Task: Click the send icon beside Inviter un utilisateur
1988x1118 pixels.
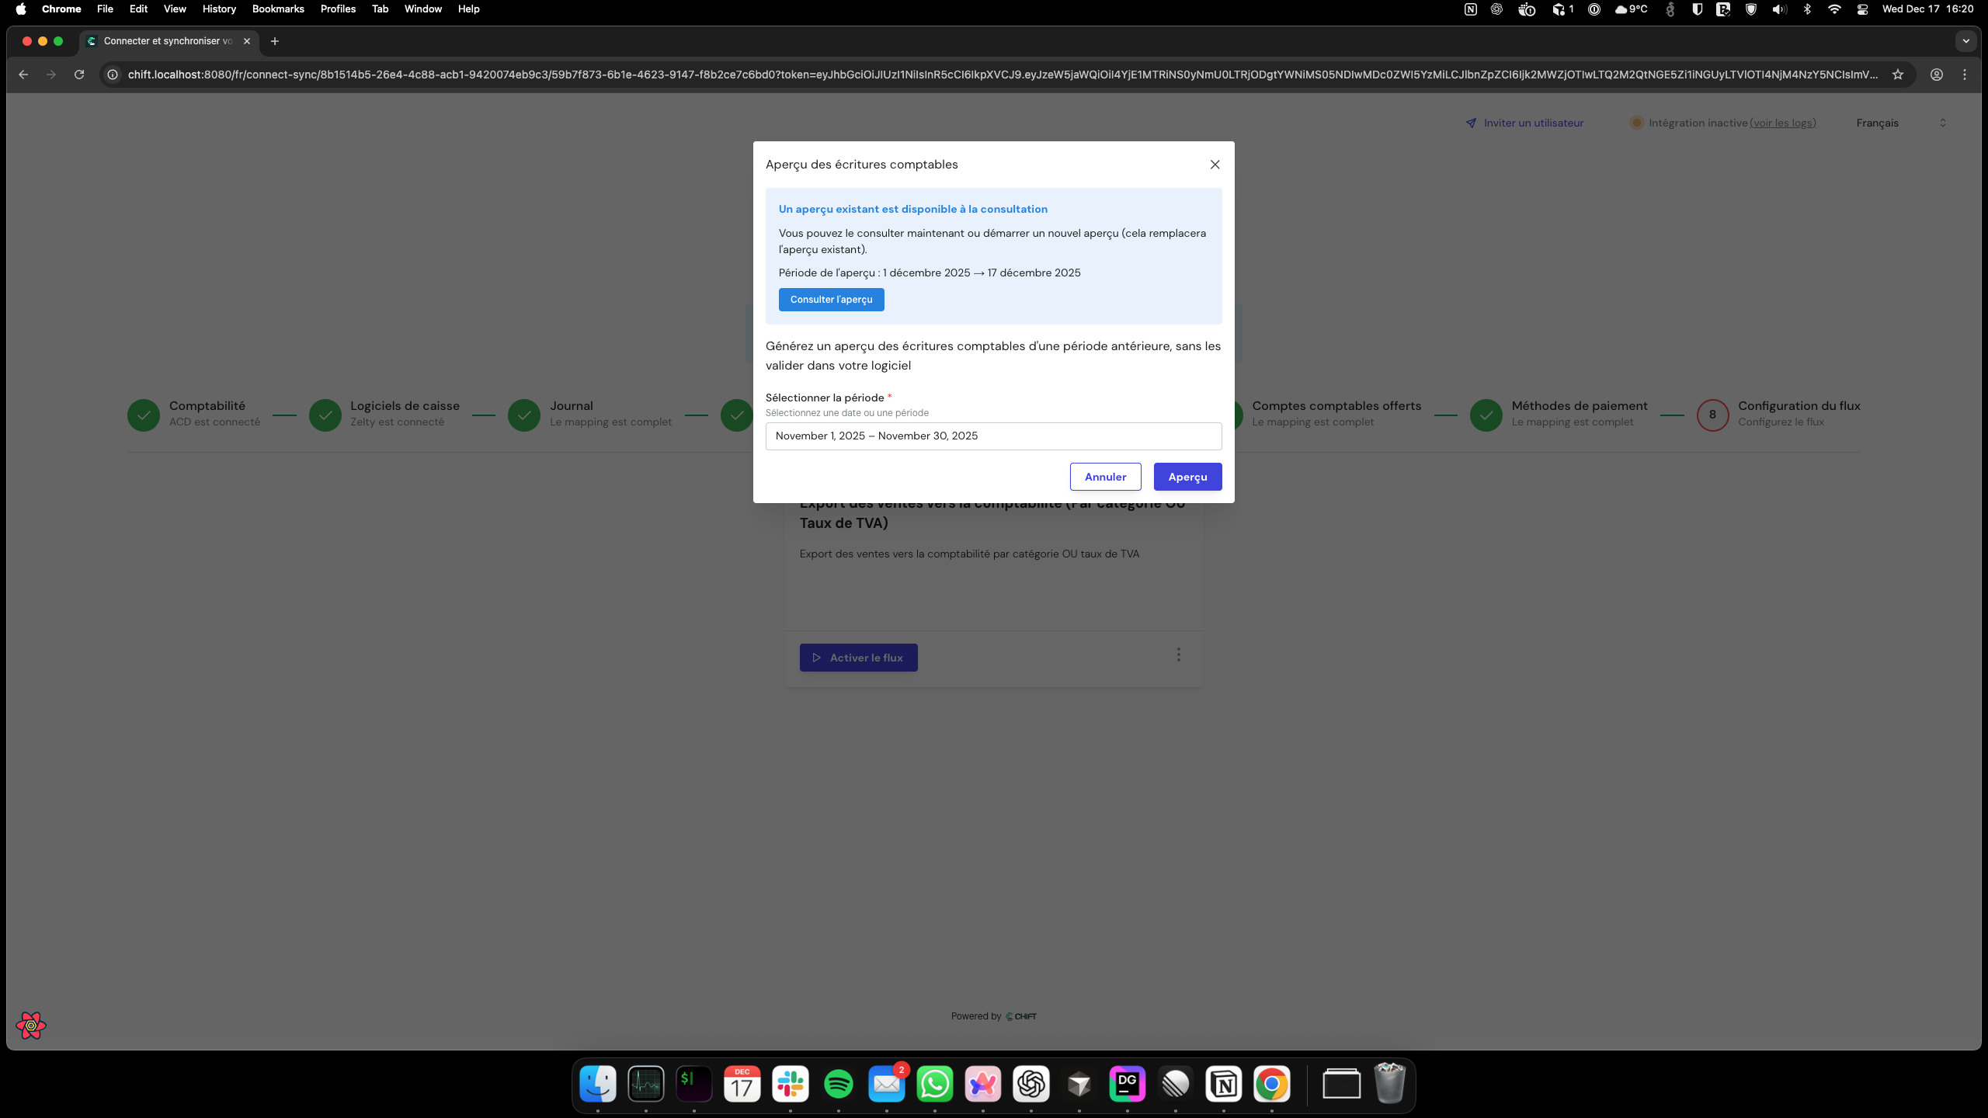Action: [x=1472, y=123]
